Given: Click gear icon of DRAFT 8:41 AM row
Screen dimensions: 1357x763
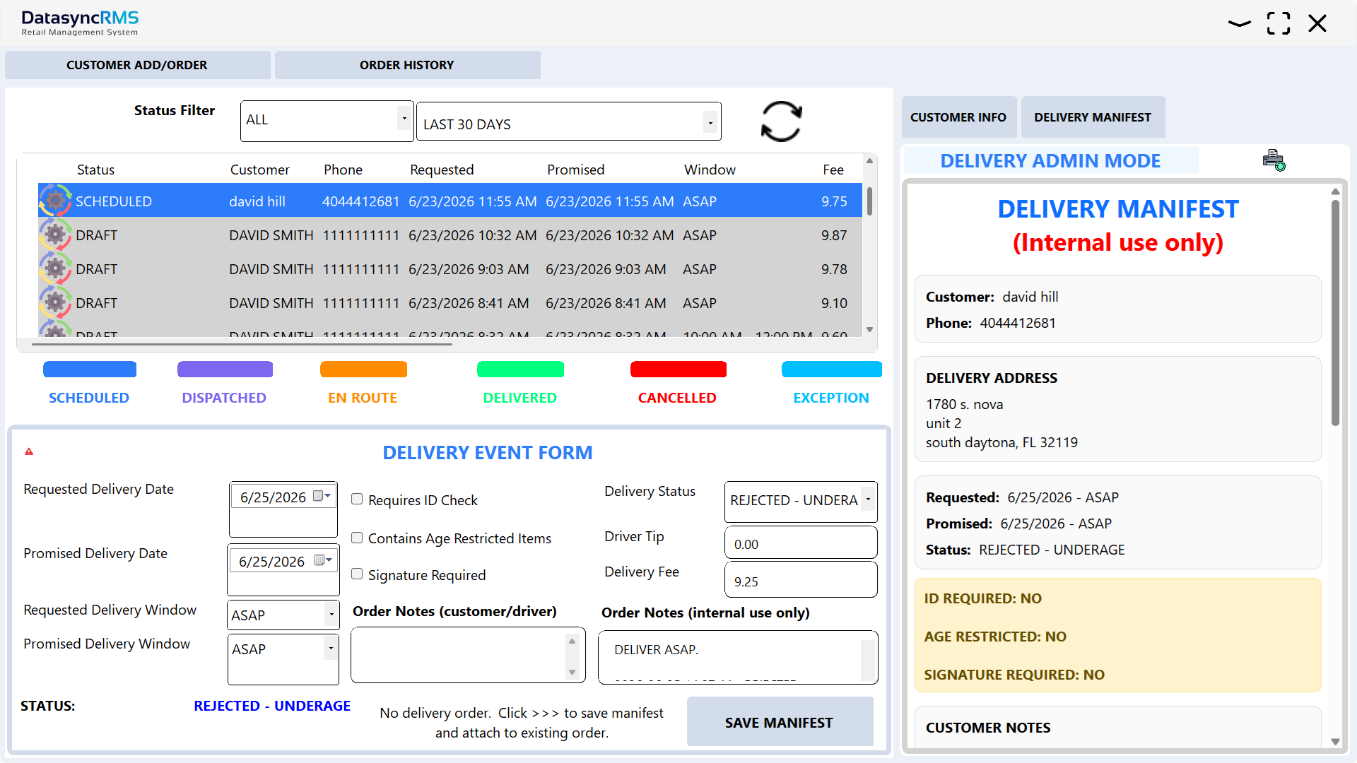Looking at the screenshot, I should [x=55, y=302].
